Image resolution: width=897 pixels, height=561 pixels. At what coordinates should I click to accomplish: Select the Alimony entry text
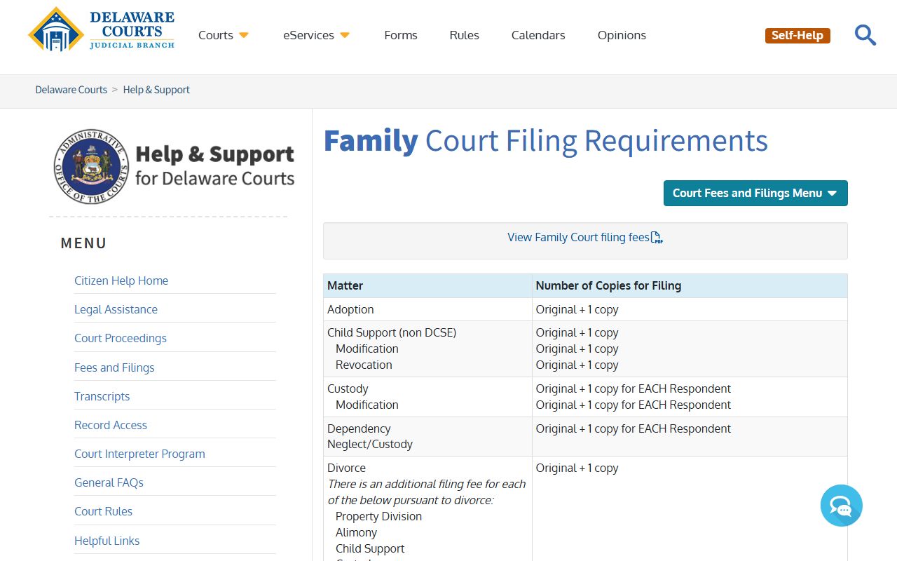[356, 532]
